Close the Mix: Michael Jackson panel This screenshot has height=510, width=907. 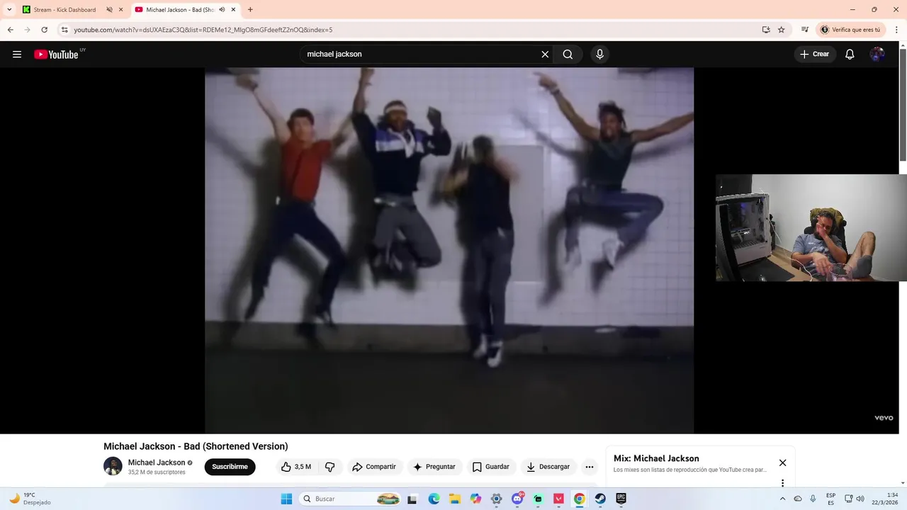click(x=782, y=463)
